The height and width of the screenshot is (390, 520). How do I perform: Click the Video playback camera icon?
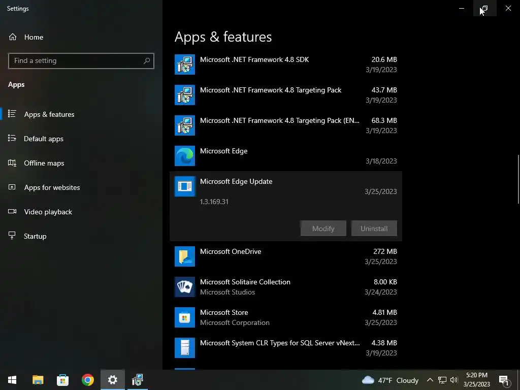12,211
